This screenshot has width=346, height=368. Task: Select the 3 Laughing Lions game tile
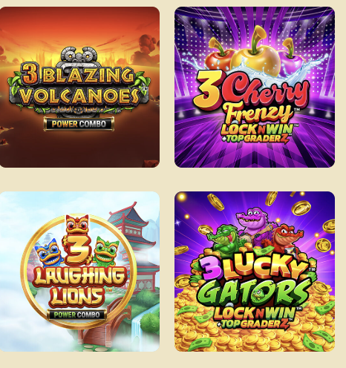79,272
